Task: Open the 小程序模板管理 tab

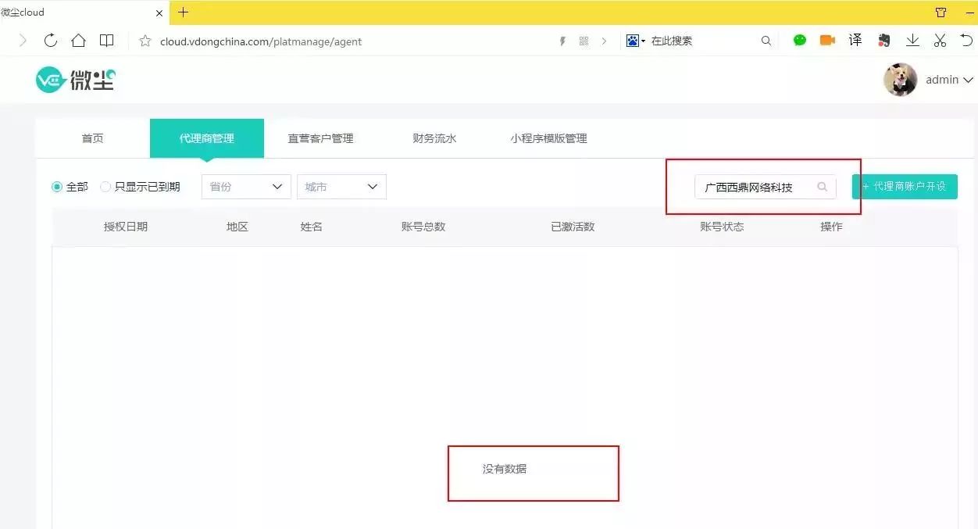Action: 548,138
